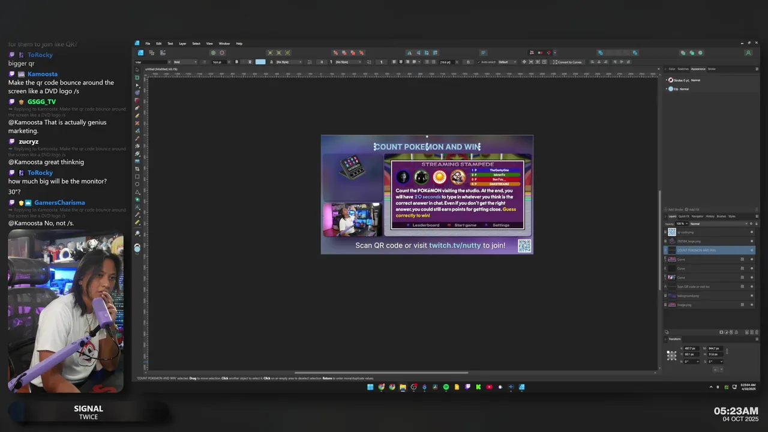Image resolution: width=768 pixels, height=432 pixels.
Task: Hide the qr-code.png layer
Action: click(752, 232)
